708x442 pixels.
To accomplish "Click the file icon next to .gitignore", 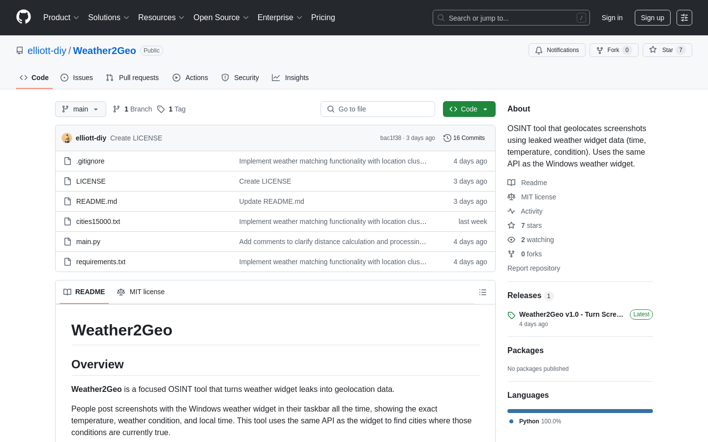I will pyautogui.click(x=68, y=161).
